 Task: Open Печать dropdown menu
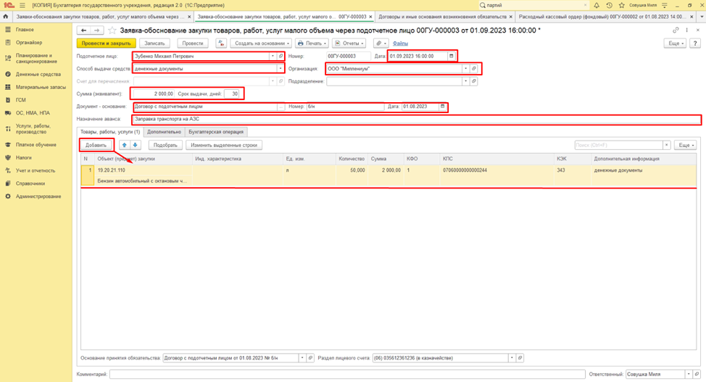[x=312, y=43]
